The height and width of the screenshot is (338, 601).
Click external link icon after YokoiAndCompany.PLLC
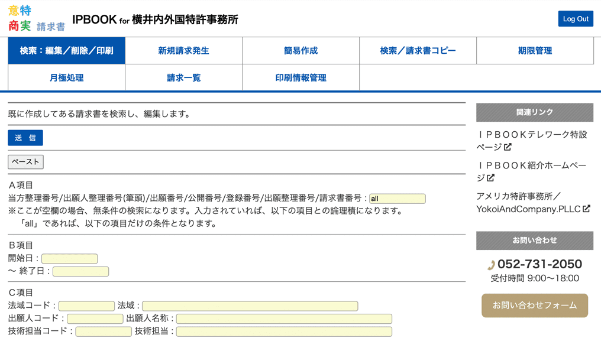coord(586,209)
